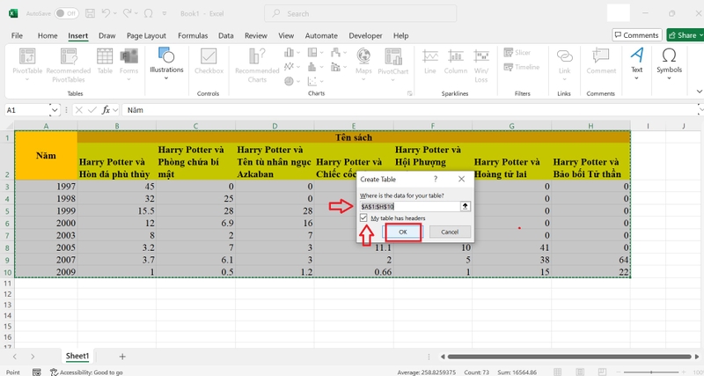Open the Text group
The image size is (704, 376).
[x=636, y=64]
